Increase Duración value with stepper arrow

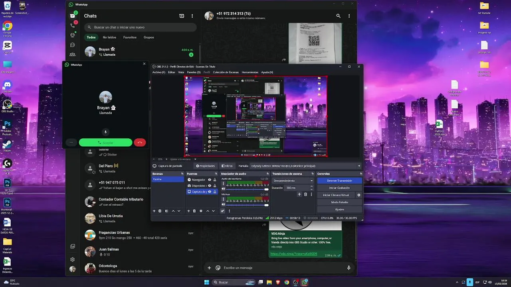(x=311, y=186)
